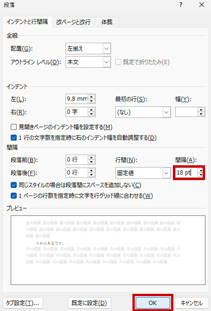
Task: Decrease 幅 value with down arrow
Action: pyautogui.click(x=201, y=114)
